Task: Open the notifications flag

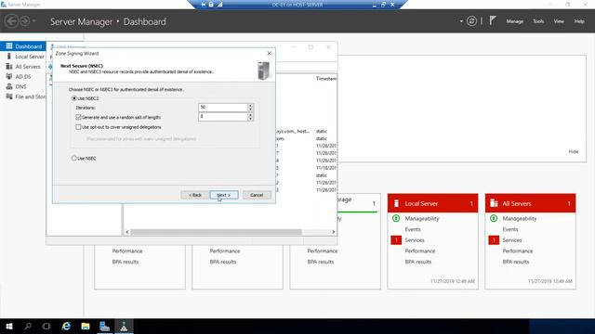Action: [x=493, y=20]
